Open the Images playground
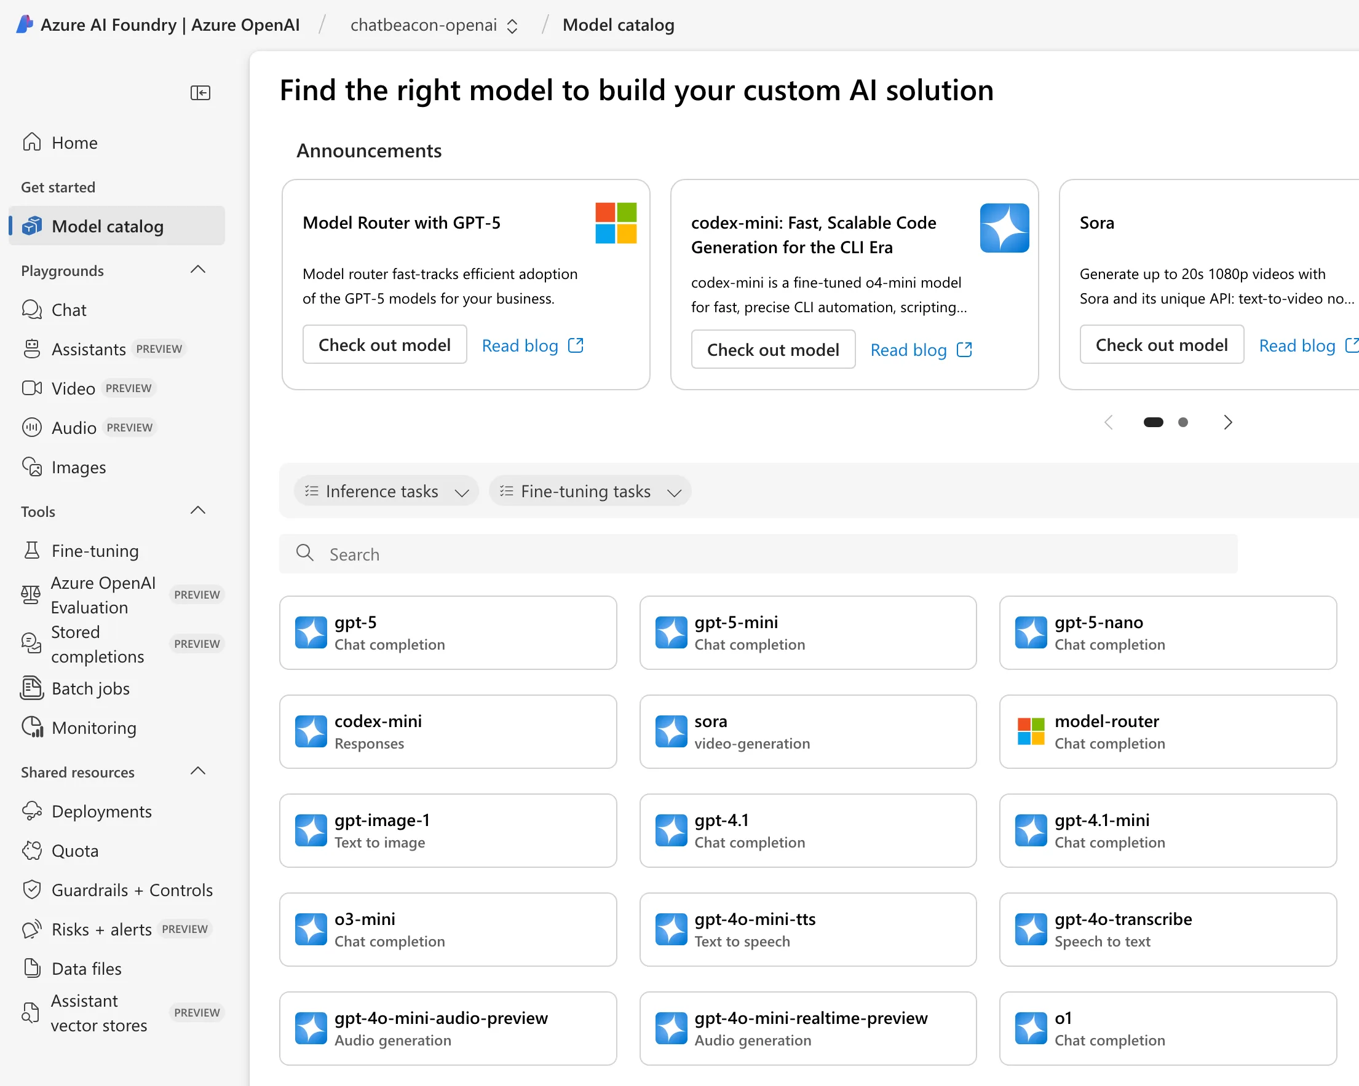This screenshot has width=1359, height=1086. click(78, 468)
